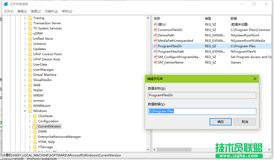Viewport: 274px width, 160px height.
Task: Select the CurrentVersion folder icon
Action: [x=35, y=126]
